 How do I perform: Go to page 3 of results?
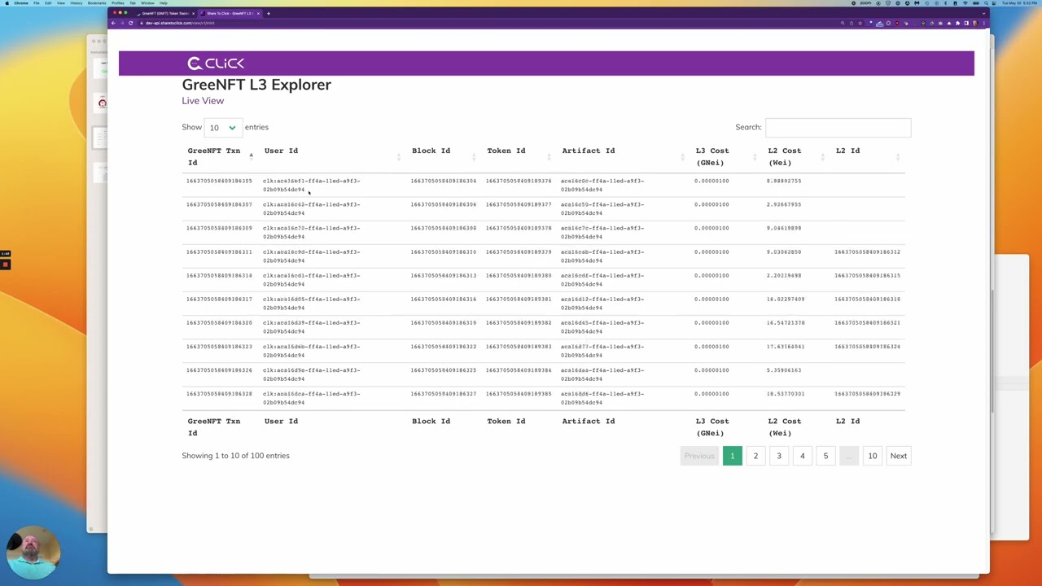pos(779,456)
